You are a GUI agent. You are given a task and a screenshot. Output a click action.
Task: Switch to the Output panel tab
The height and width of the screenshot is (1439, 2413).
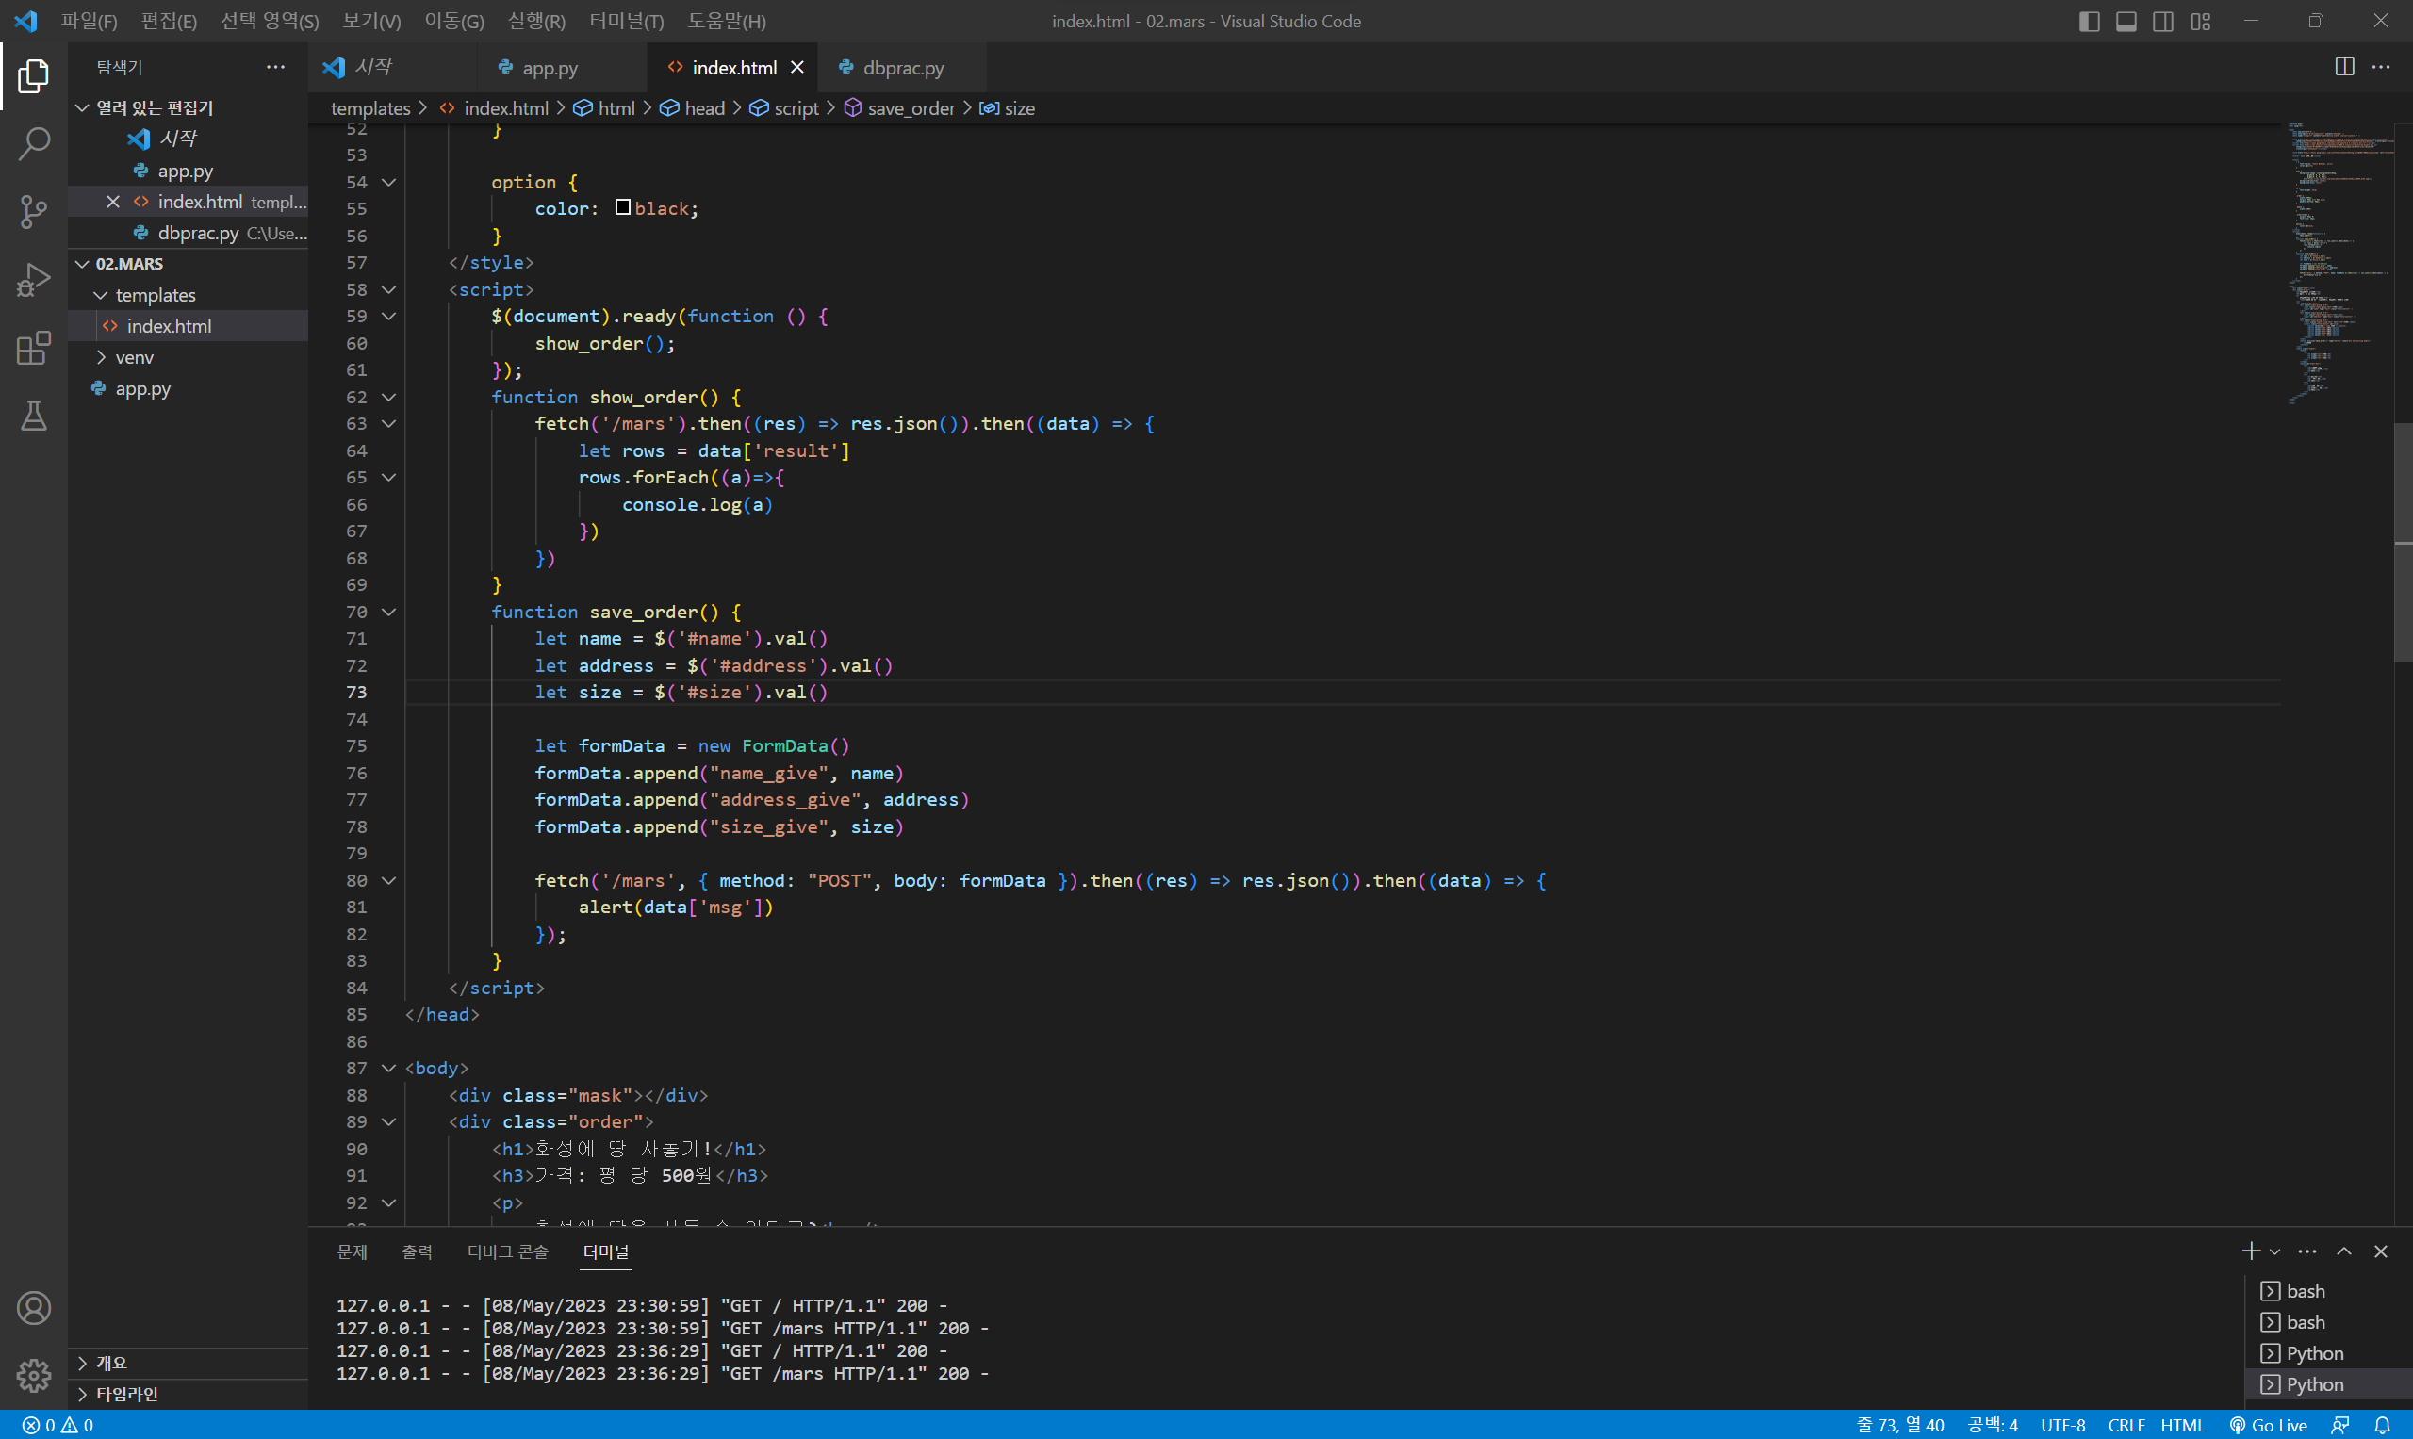[x=417, y=1251]
